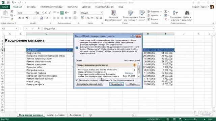Expand Delete cells (Удалить) dropdown
The height and width of the screenshot is (121, 216).
point(160,15)
